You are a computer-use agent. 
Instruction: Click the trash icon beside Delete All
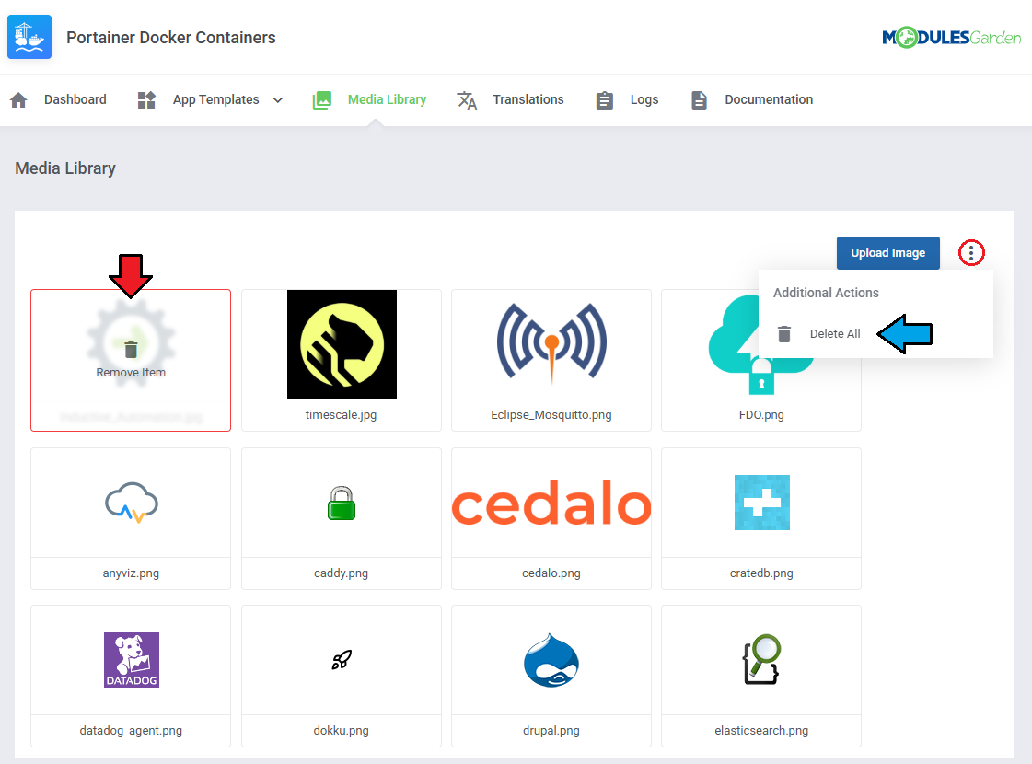click(783, 333)
